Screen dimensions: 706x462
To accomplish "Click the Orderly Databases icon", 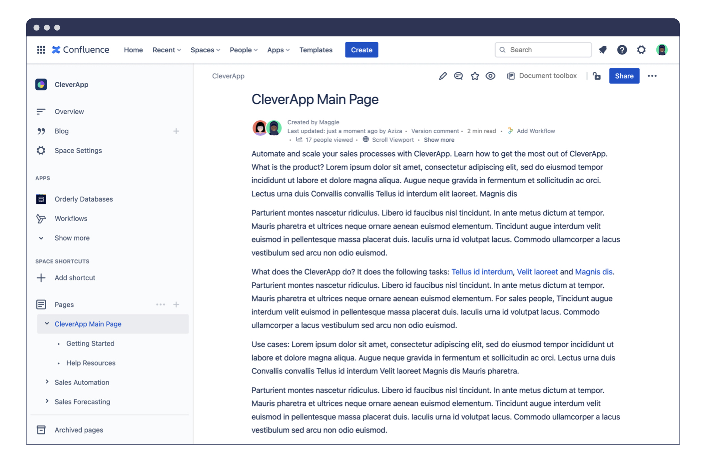I will (41, 199).
